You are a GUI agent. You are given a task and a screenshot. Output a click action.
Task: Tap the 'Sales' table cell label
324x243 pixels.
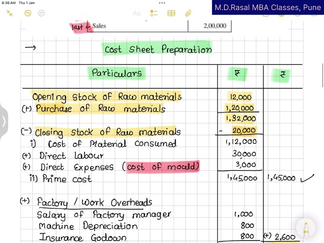[99, 26]
